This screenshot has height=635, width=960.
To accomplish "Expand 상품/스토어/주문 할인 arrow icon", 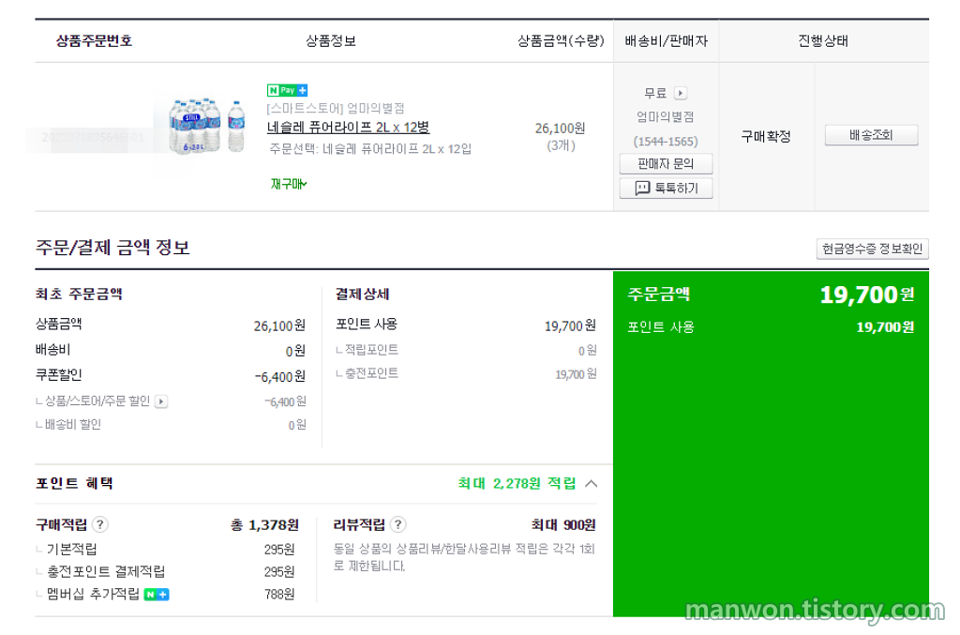I will (161, 401).
